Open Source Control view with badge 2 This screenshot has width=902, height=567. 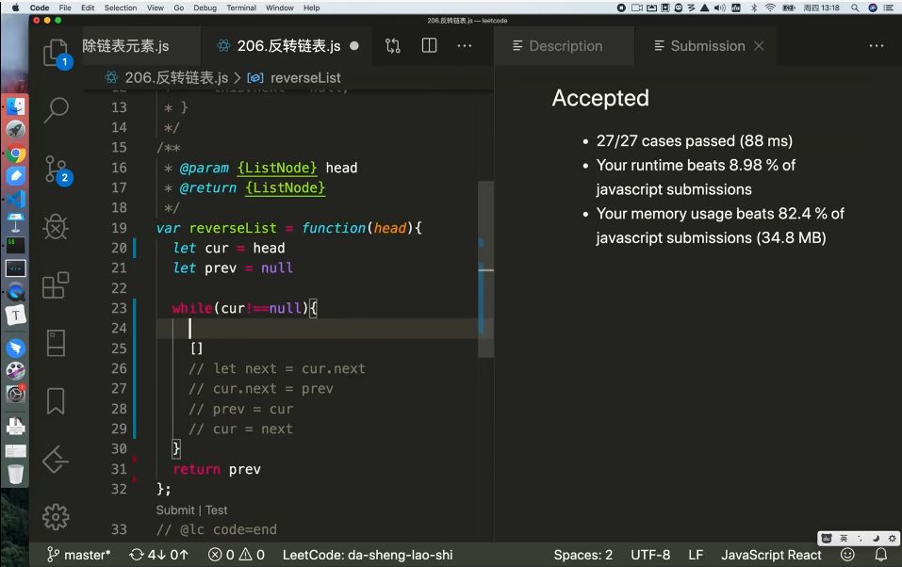click(56, 170)
